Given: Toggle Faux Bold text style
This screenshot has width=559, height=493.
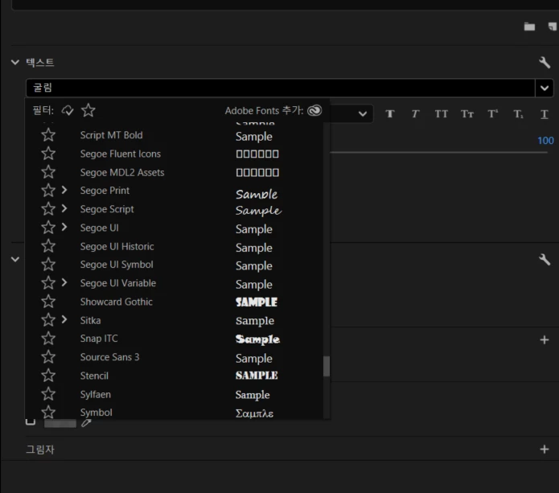Looking at the screenshot, I should 390,114.
